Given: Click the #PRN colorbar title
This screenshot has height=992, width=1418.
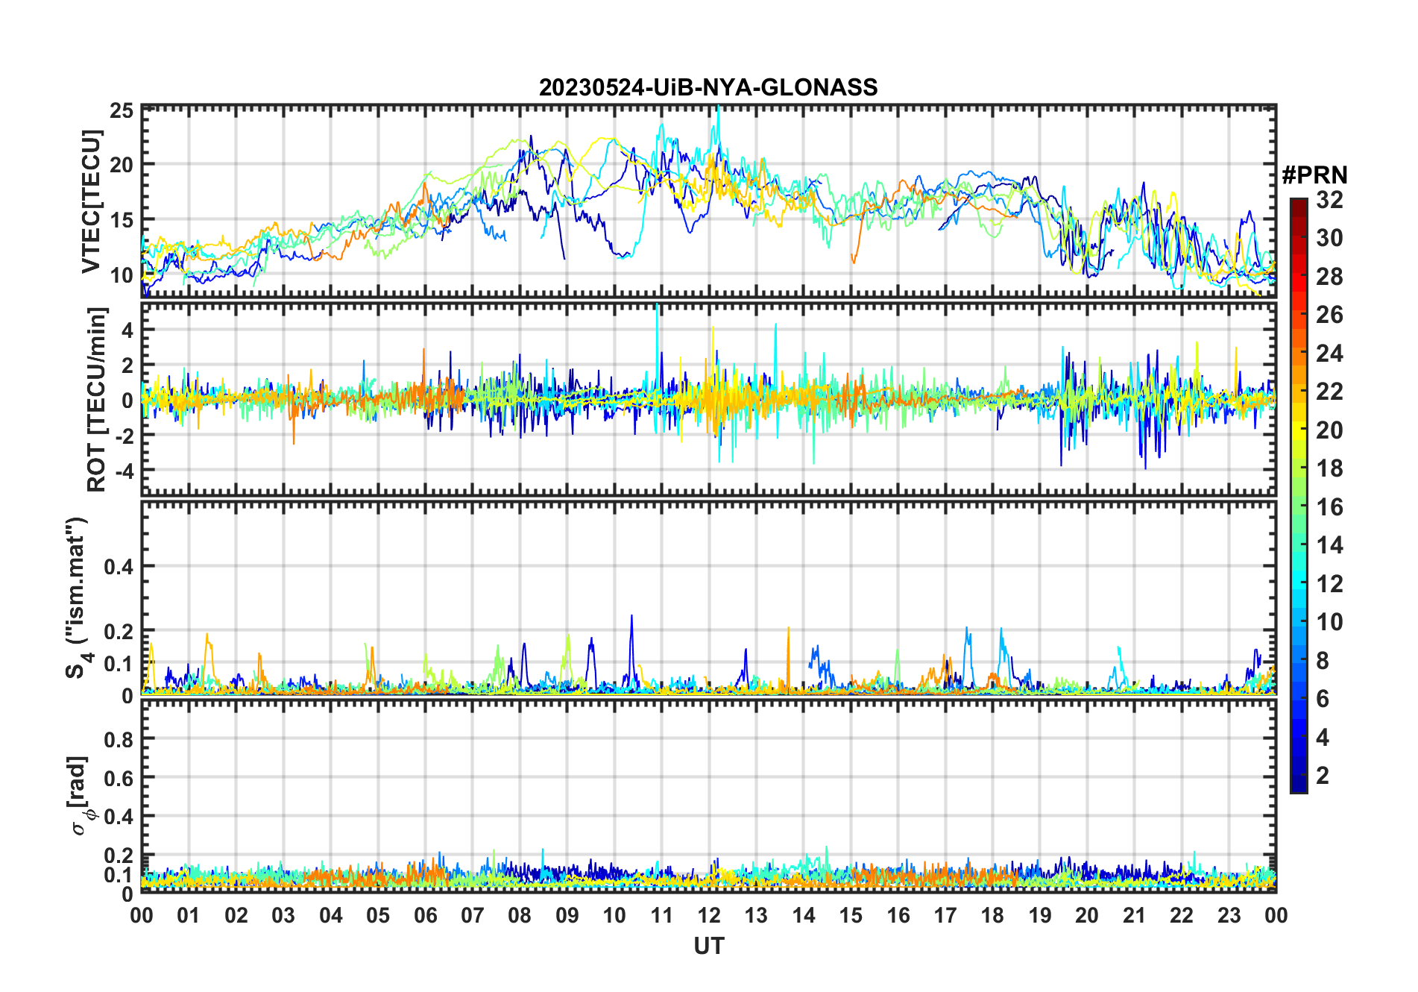Looking at the screenshot, I should click(x=1314, y=175).
